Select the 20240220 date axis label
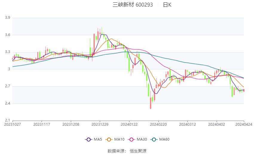Image resolution: width=254 pixels, height=154 pixels. coord(158,125)
